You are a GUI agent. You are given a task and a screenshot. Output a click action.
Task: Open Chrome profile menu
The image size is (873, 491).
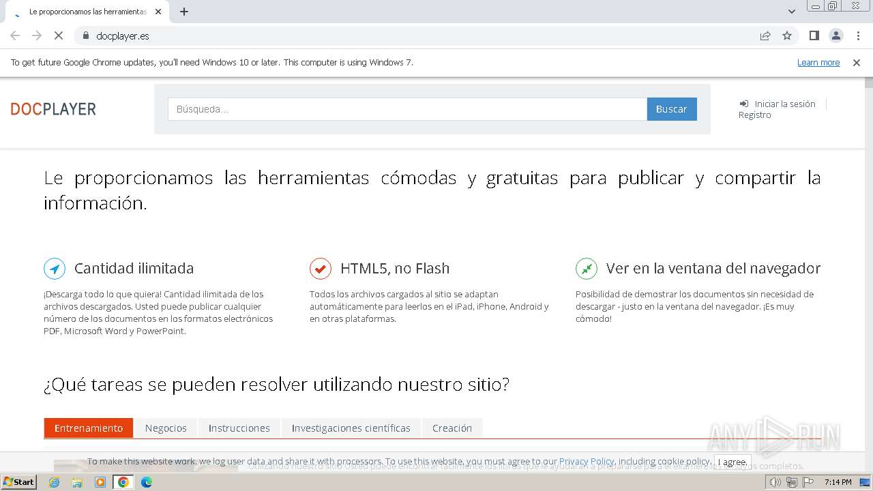pos(835,35)
